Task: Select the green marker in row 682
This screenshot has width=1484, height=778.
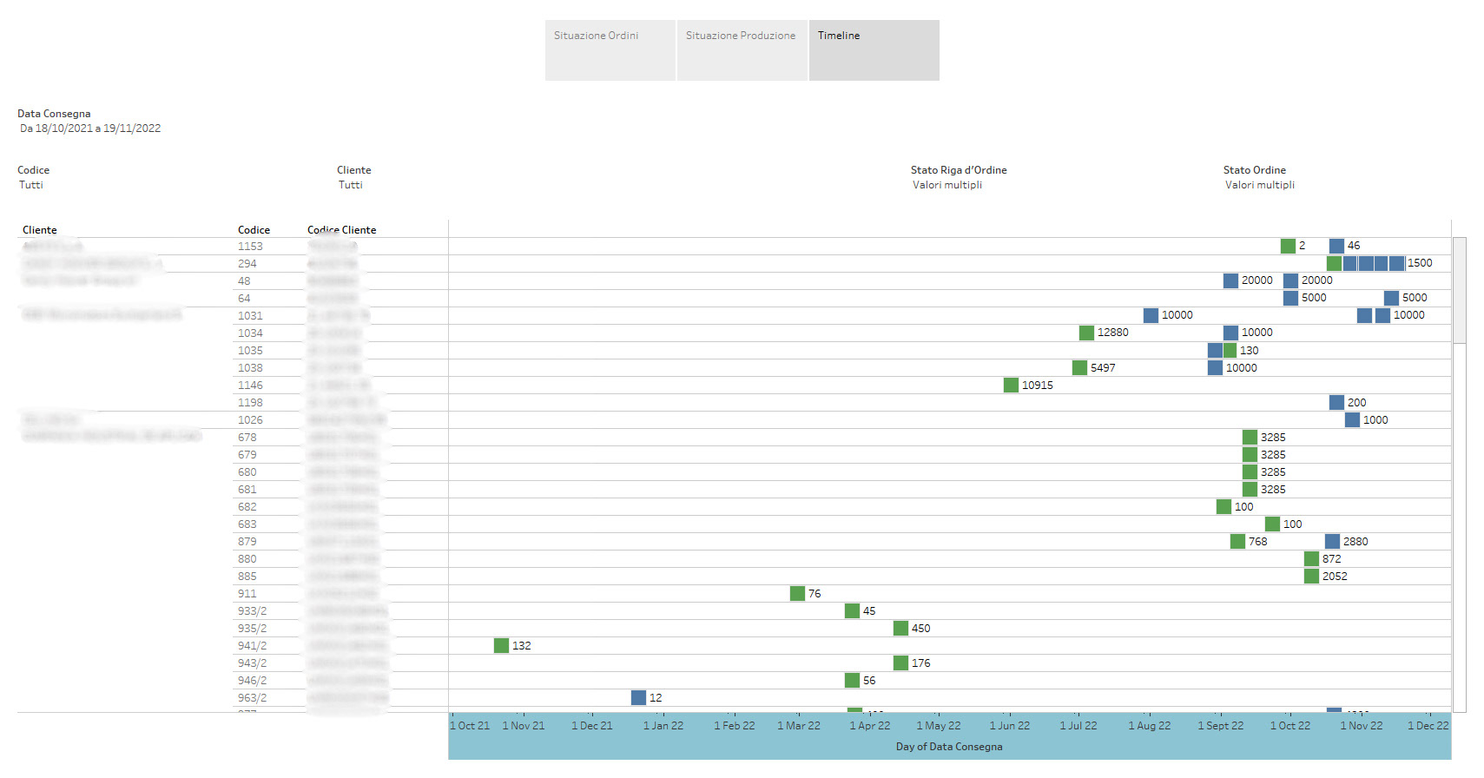Action: tap(1223, 506)
